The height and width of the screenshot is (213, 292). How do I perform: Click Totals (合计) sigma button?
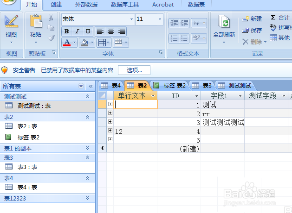[280, 18]
